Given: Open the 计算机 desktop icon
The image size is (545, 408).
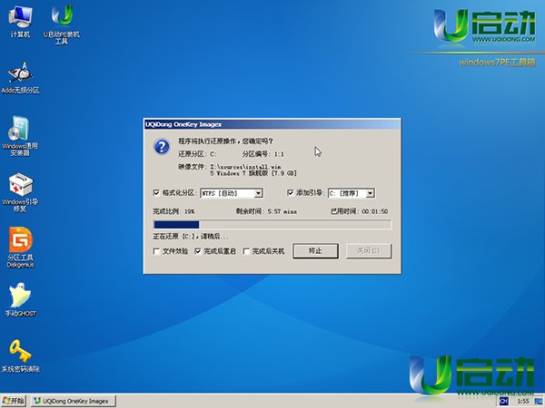Looking at the screenshot, I should pyautogui.click(x=20, y=22).
